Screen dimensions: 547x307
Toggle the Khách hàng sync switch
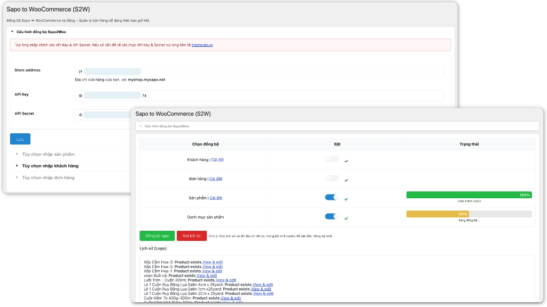click(332, 159)
